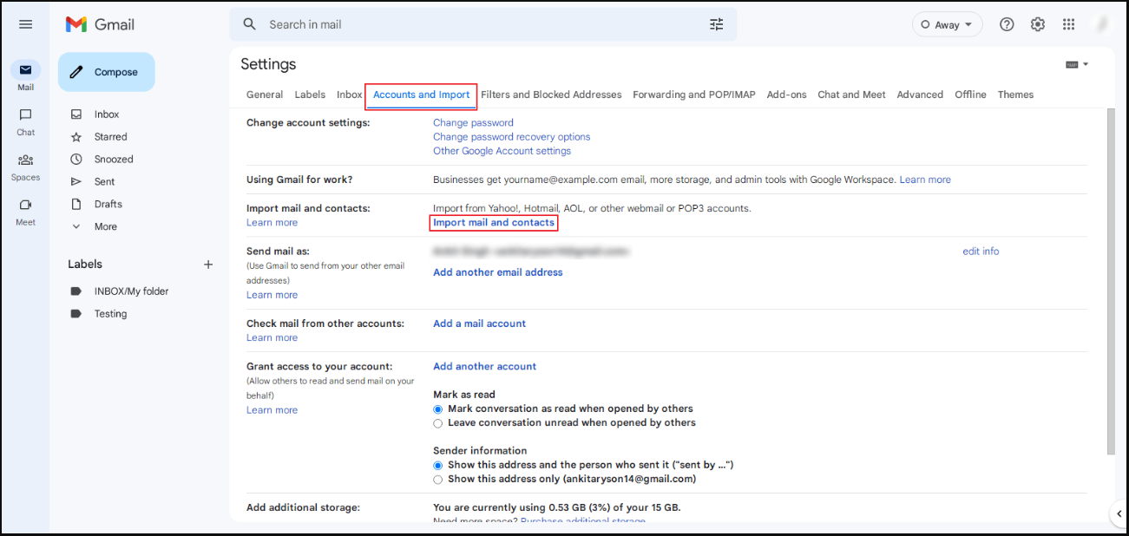This screenshot has height=536, width=1129.
Task: Open the Google apps grid
Action: [1069, 24]
